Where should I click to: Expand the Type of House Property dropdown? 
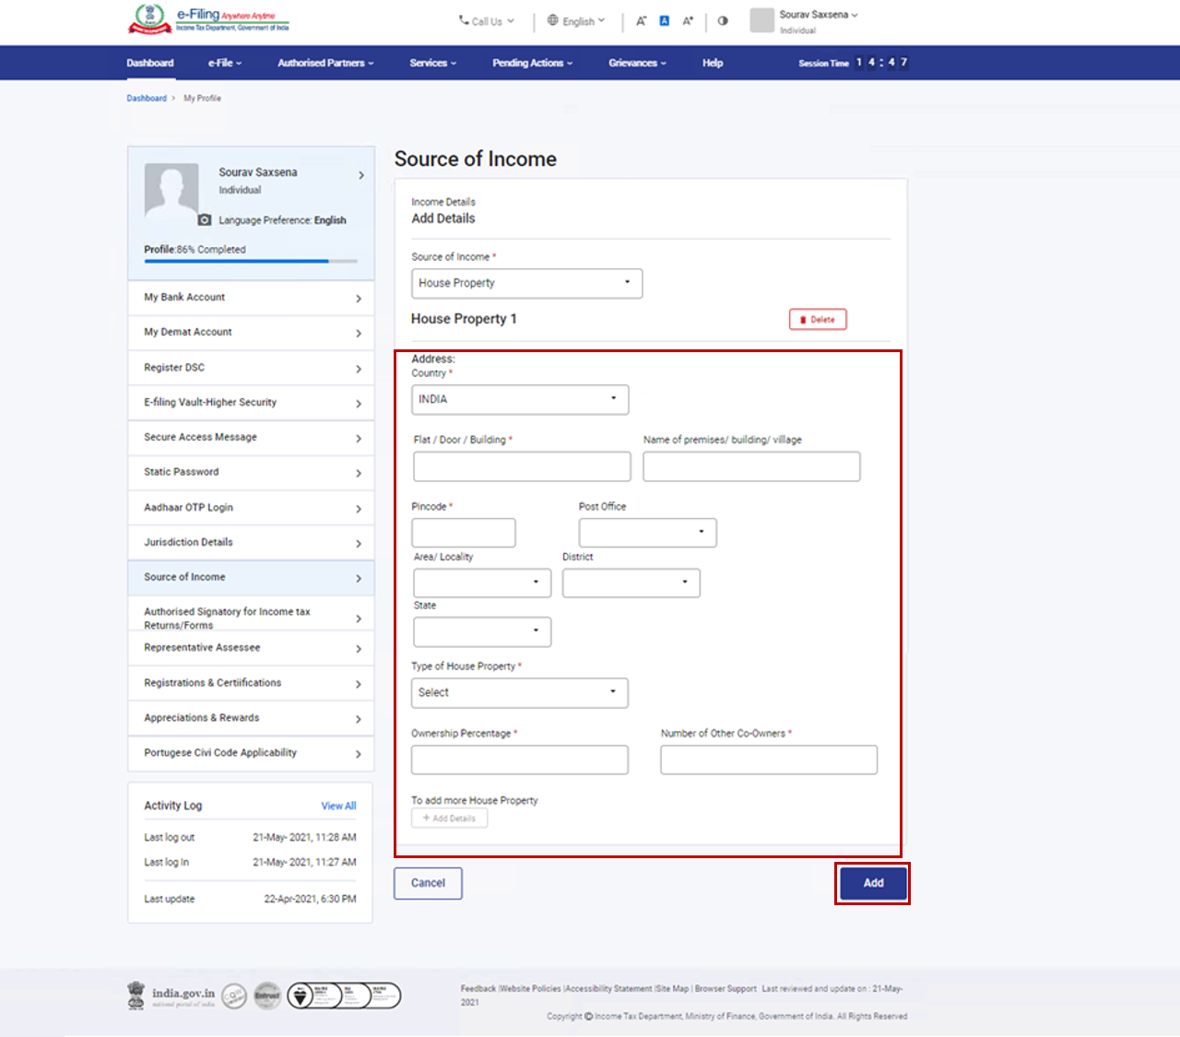(519, 692)
